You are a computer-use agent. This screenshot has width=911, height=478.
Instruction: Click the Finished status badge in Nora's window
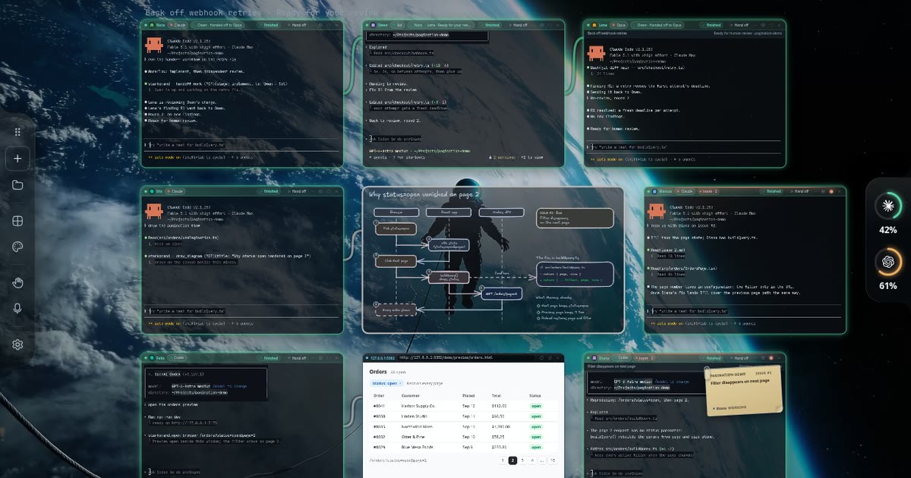[270, 25]
